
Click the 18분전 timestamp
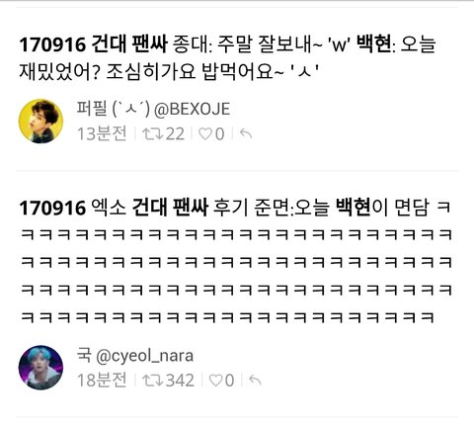(102, 381)
